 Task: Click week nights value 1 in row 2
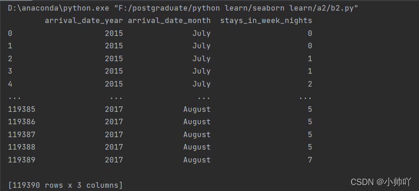310,58
